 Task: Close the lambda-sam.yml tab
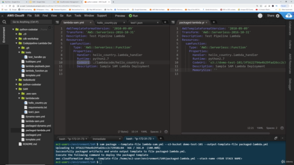pos(90,22)
